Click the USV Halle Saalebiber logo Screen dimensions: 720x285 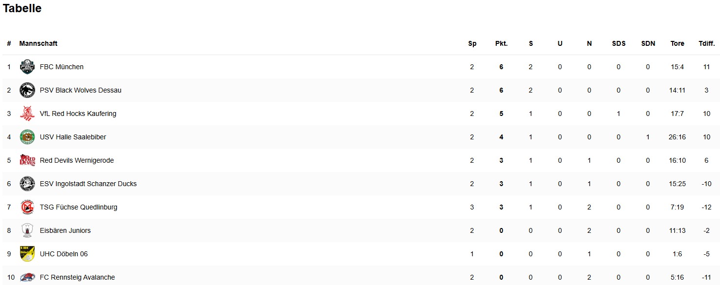coord(27,137)
